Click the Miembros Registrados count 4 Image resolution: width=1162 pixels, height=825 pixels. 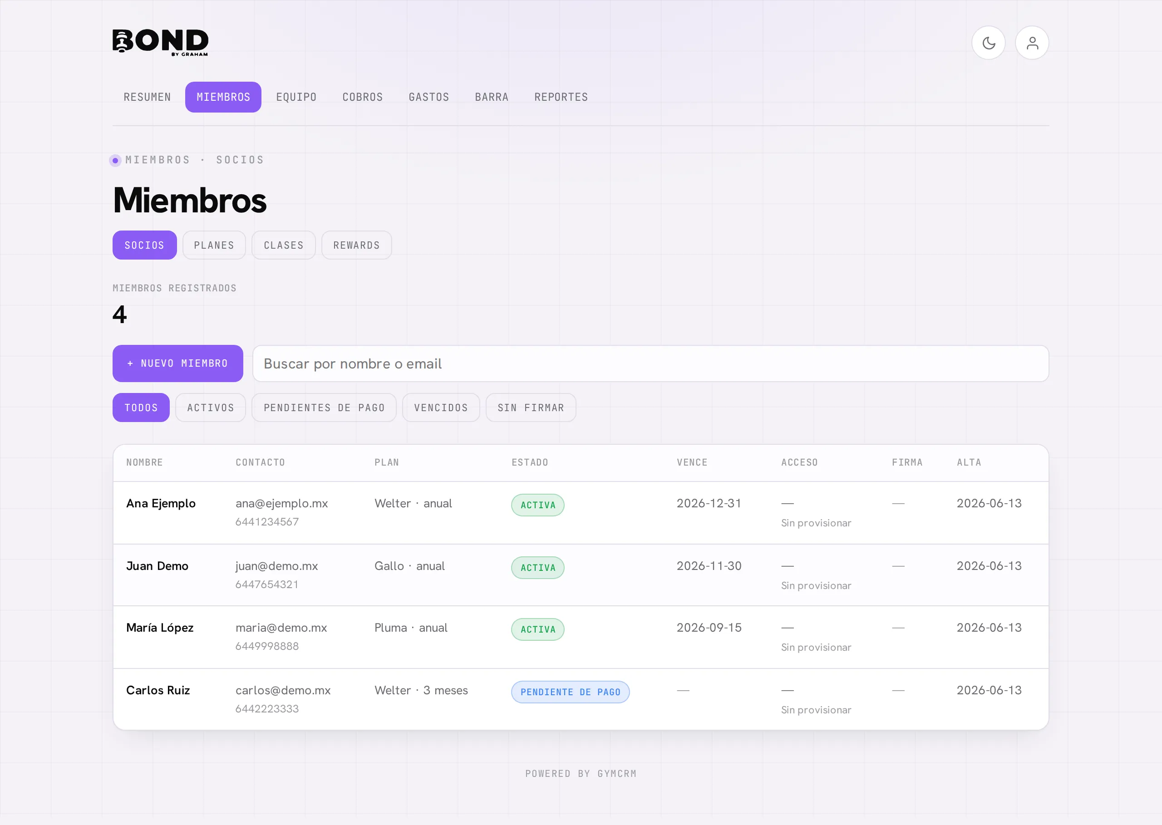(x=119, y=314)
